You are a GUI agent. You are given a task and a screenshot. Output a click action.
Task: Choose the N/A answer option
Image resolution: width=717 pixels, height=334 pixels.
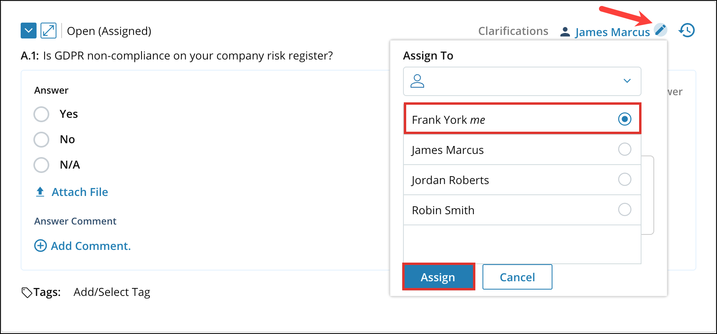coord(41,165)
